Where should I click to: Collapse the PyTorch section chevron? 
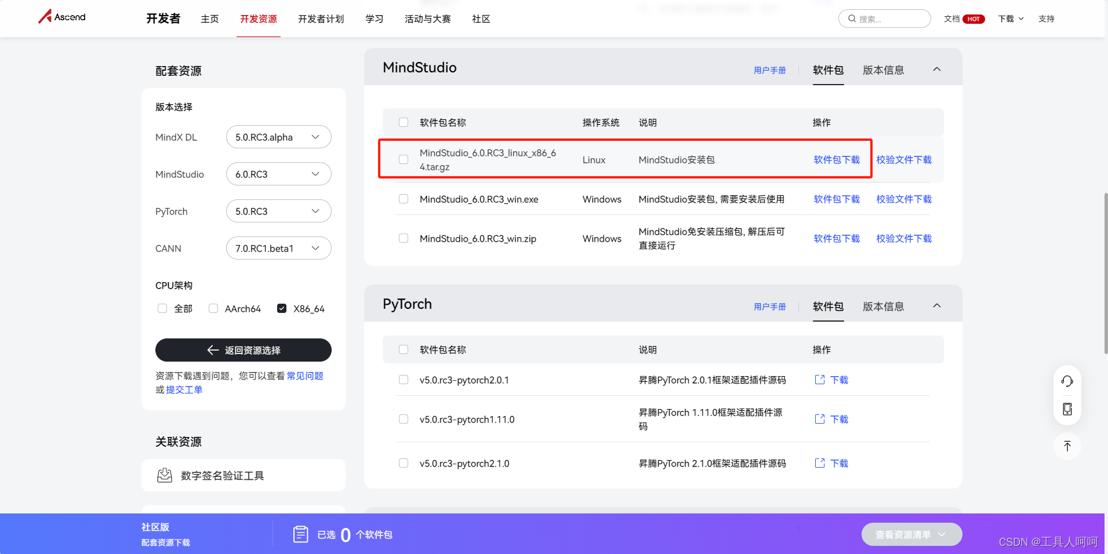click(x=937, y=306)
